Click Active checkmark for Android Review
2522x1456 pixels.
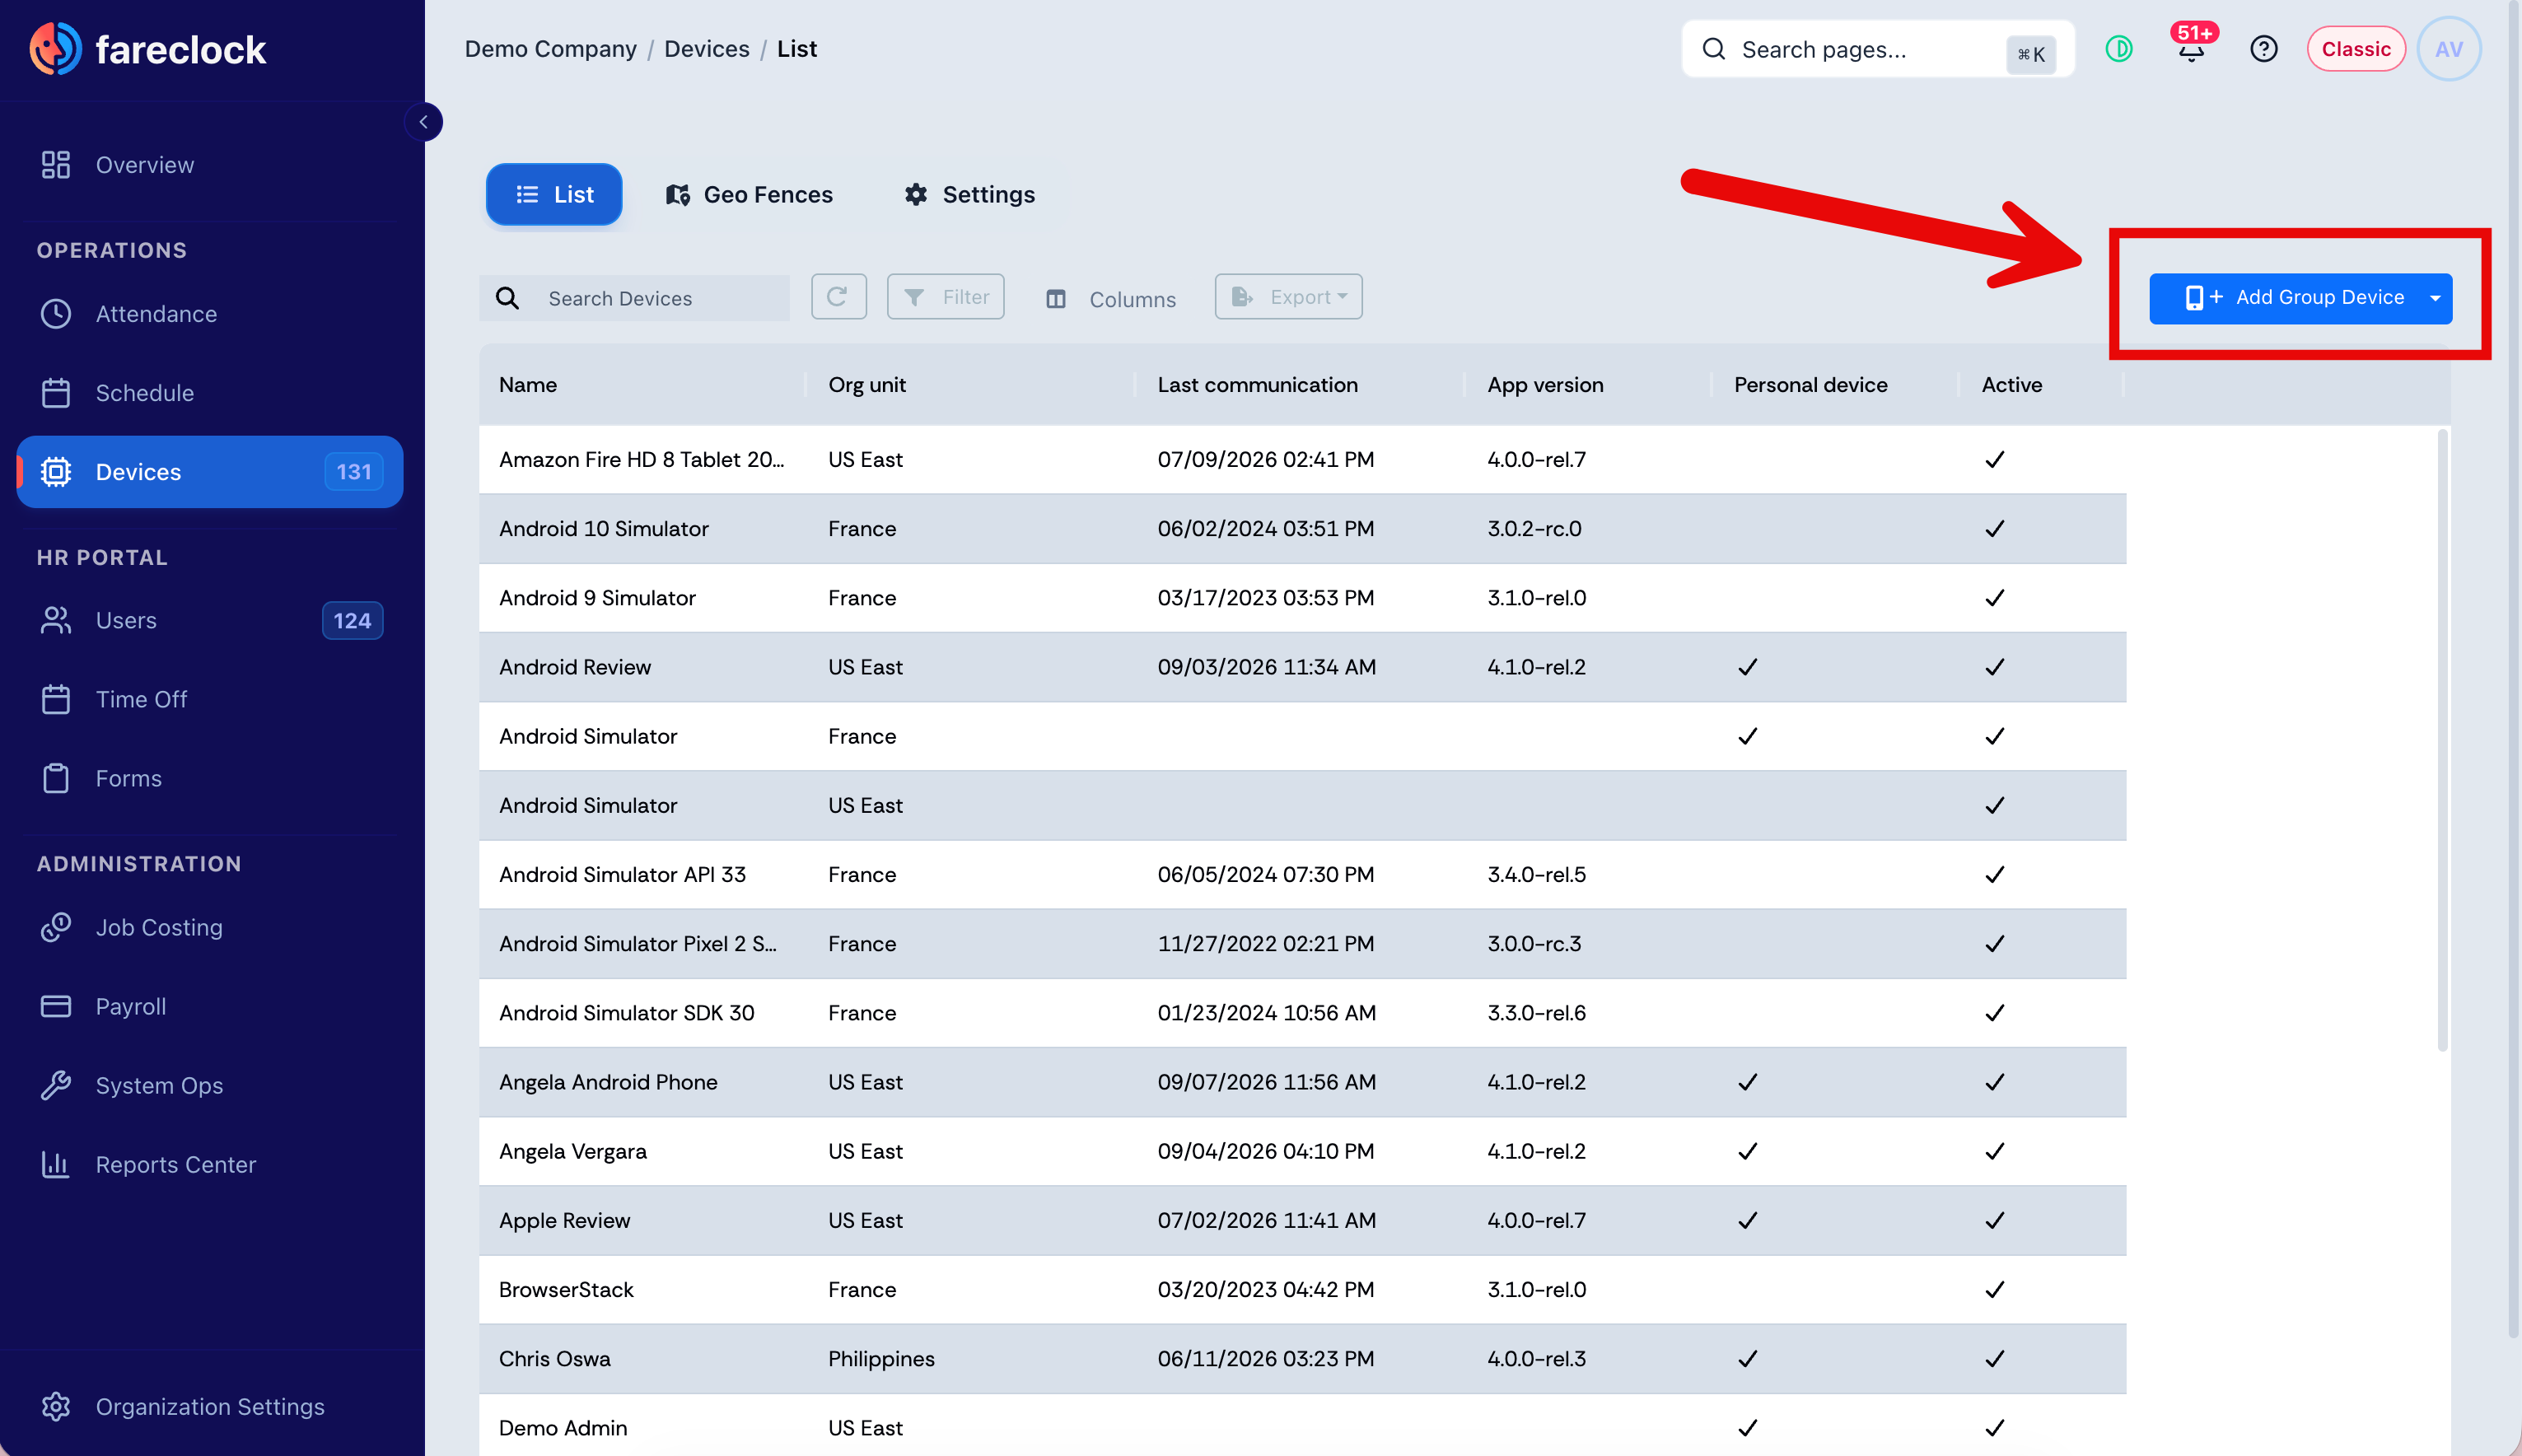[x=1994, y=667]
